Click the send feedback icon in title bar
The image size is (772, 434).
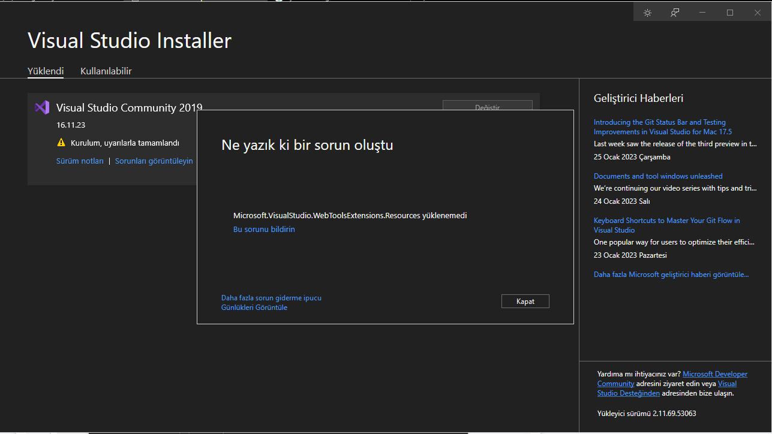675,13
